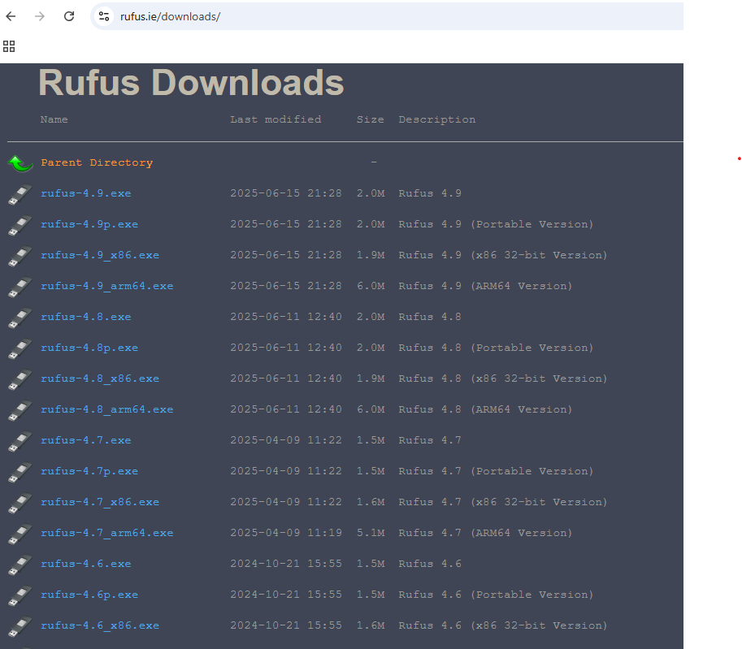
Task: Download rufus-4.9p.exe portable version
Action: click(89, 224)
